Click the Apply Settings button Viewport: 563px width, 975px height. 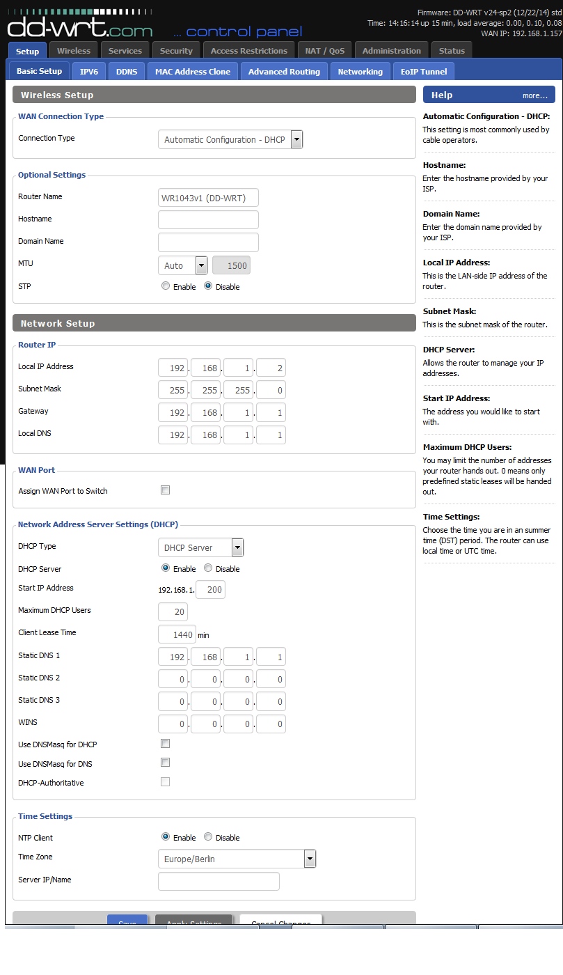click(193, 920)
